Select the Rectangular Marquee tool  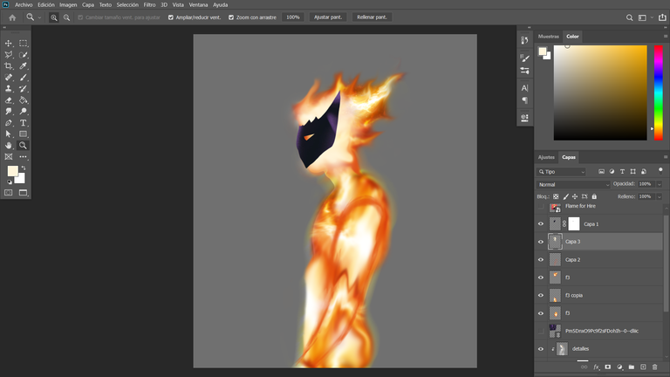click(x=23, y=43)
